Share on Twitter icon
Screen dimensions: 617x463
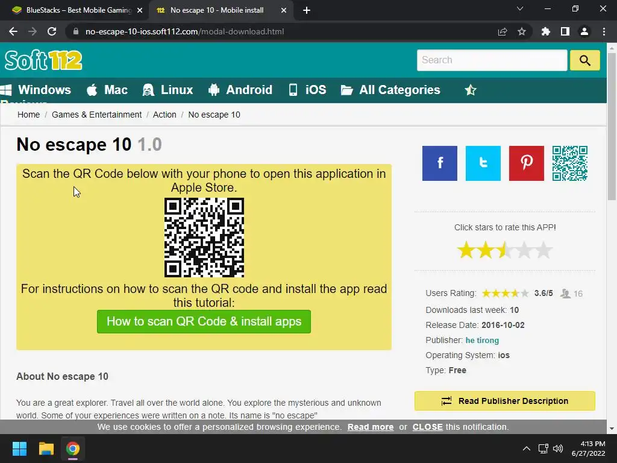tap(483, 163)
